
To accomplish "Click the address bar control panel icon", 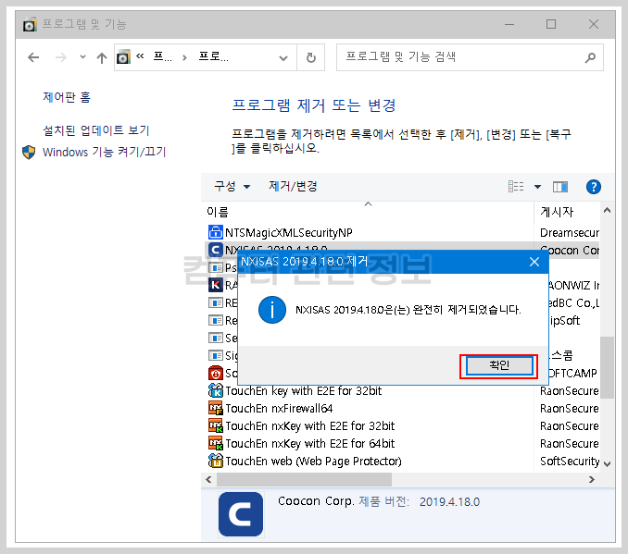I will coord(123,57).
